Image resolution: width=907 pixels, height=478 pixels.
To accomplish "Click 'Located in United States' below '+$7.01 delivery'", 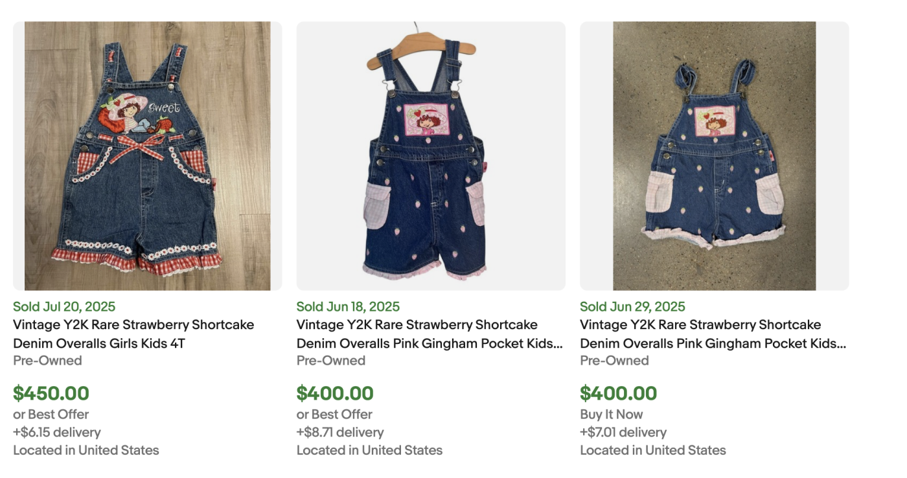I will tap(652, 450).
